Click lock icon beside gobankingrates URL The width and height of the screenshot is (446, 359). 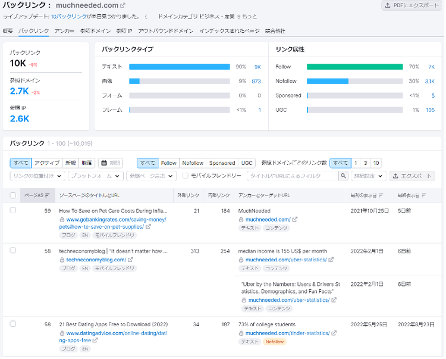pyautogui.click(x=62, y=220)
